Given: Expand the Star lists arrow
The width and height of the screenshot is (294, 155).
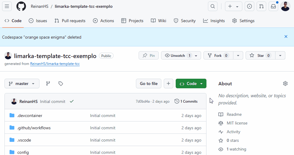Looking at the screenshot, I should coord(280,55).
